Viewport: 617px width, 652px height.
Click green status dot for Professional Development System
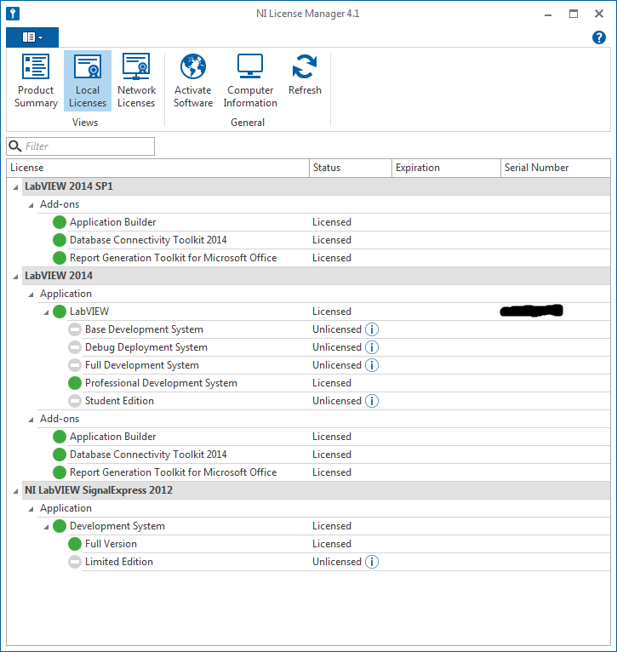[75, 383]
